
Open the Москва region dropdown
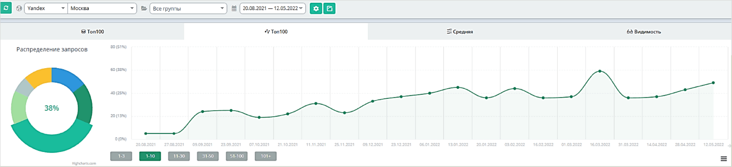coord(102,8)
